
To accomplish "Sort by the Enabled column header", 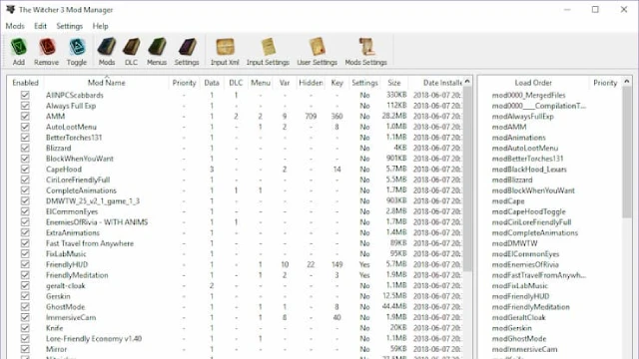I will pos(25,83).
